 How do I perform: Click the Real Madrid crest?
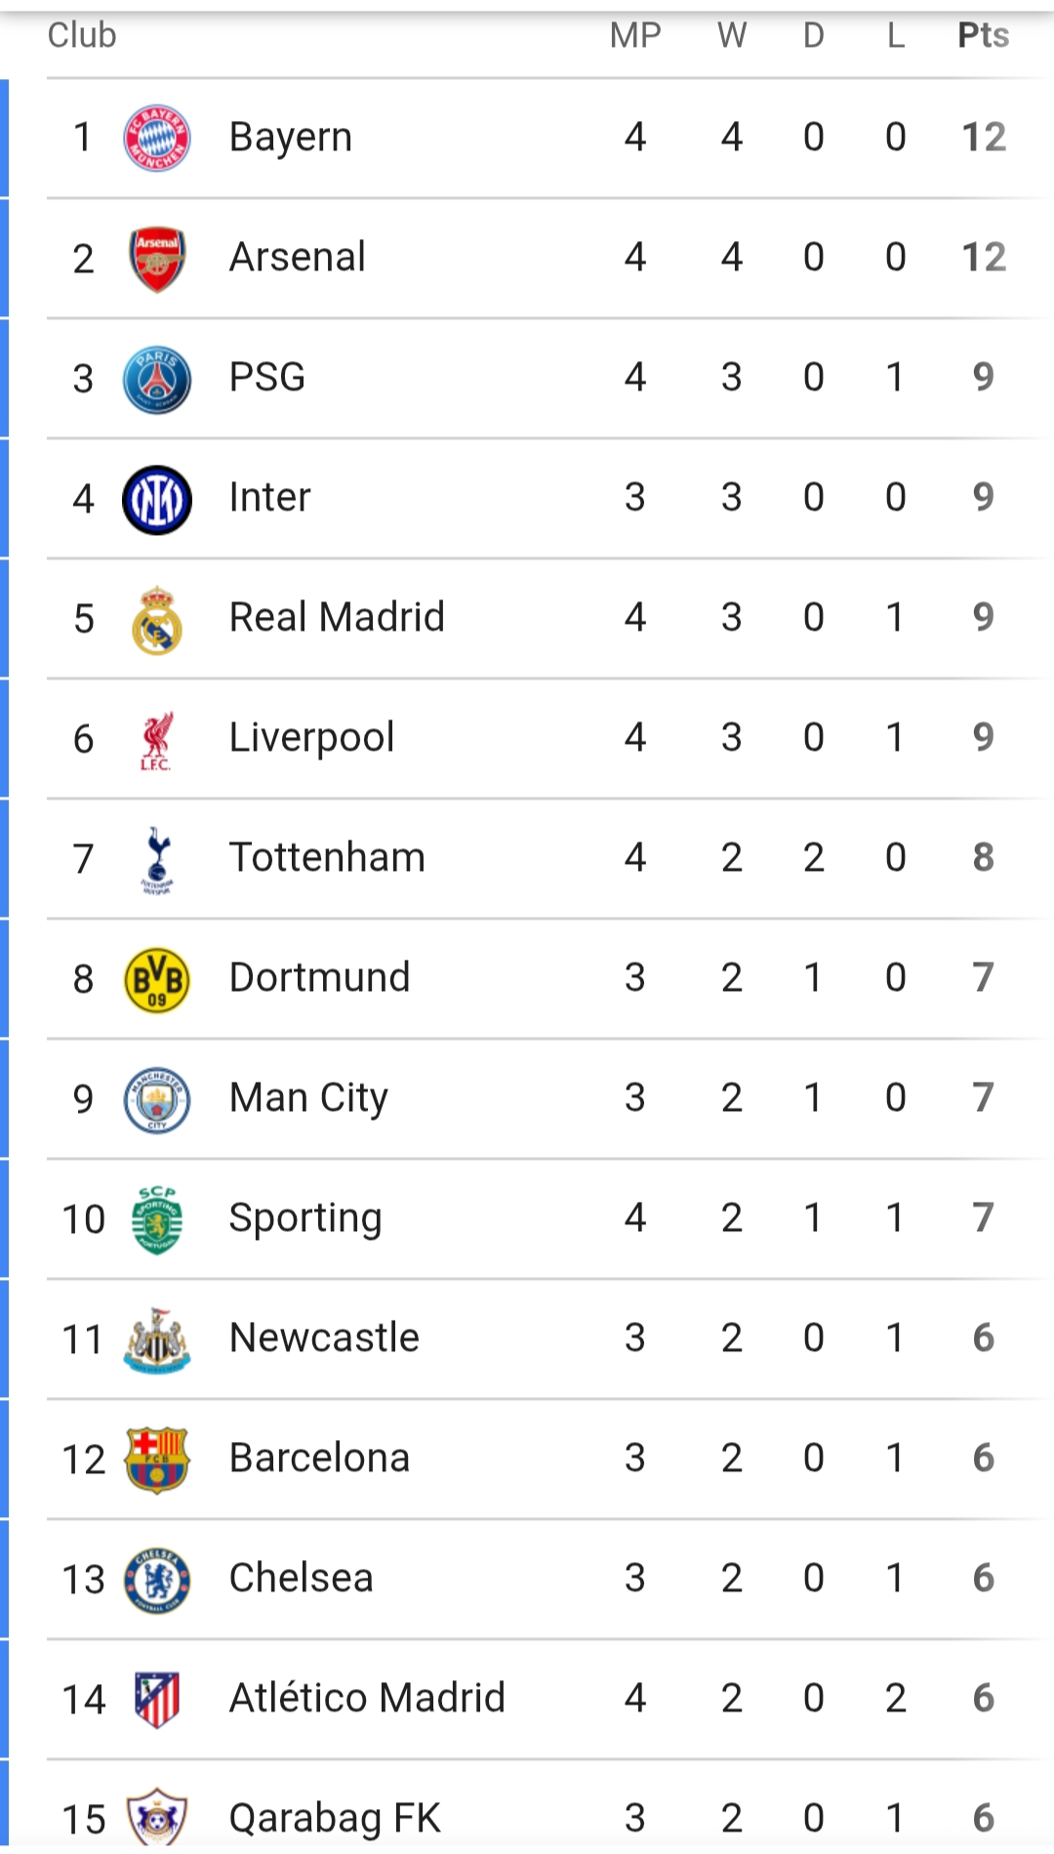[x=156, y=619]
